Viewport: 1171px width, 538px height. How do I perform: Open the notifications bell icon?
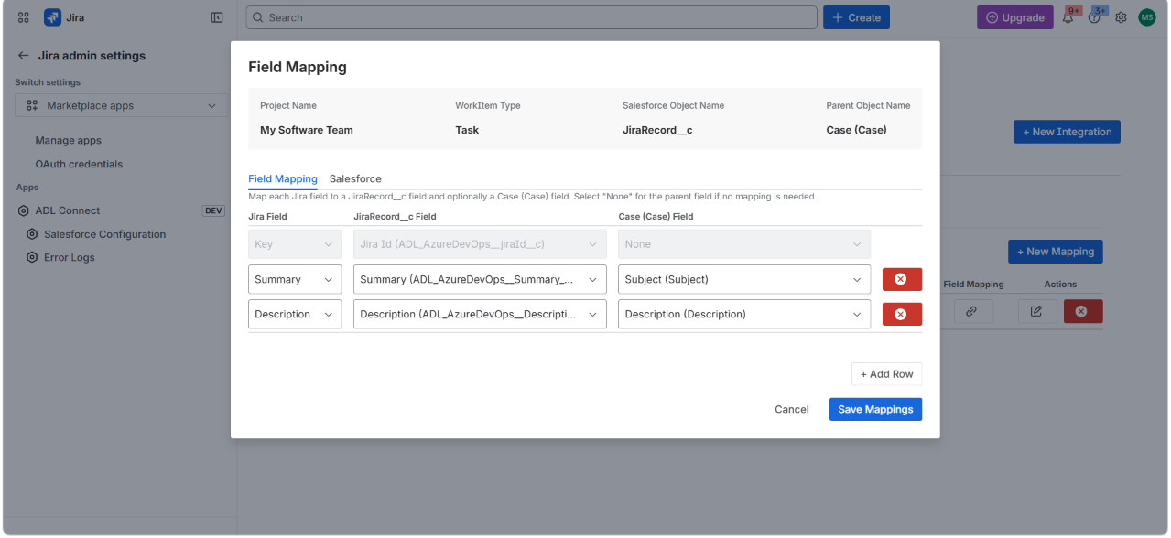point(1068,17)
